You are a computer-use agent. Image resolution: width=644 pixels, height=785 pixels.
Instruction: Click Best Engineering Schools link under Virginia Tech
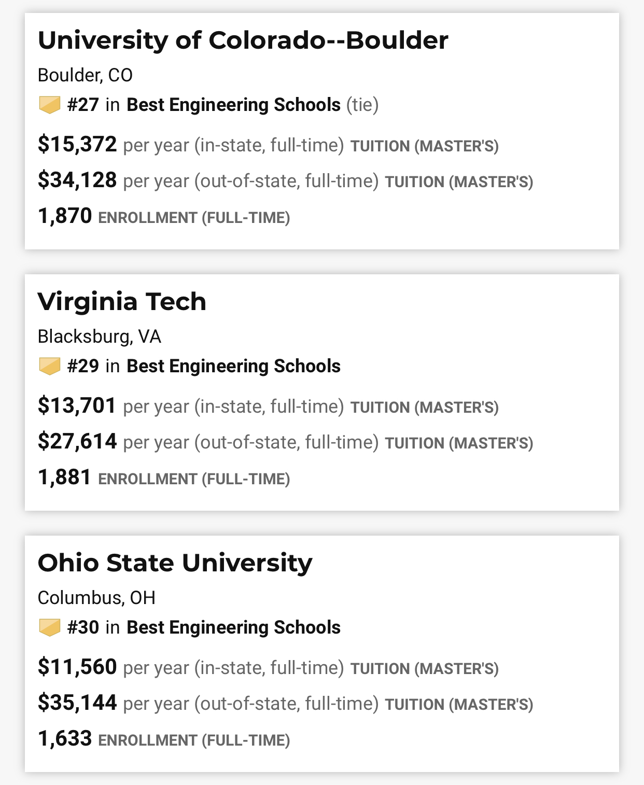pyautogui.click(x=233, y=367)
